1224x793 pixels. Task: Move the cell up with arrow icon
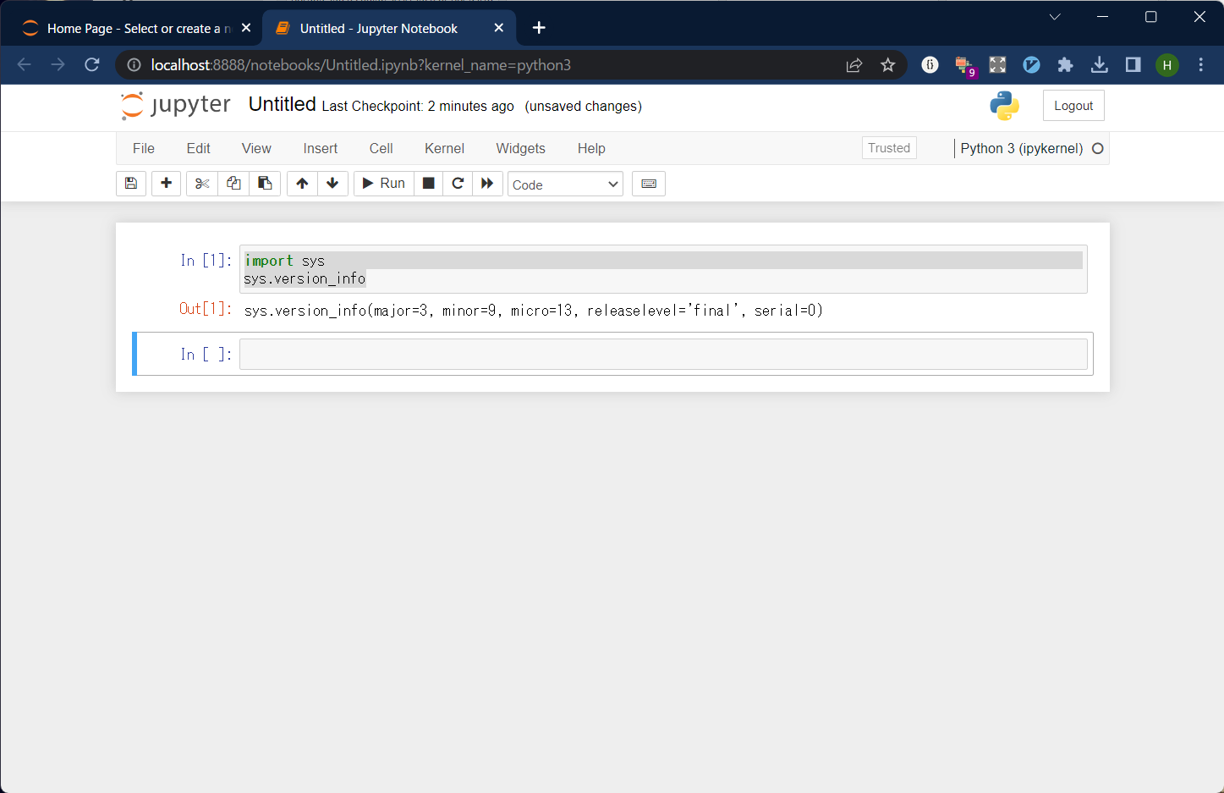tap(302, 184)
